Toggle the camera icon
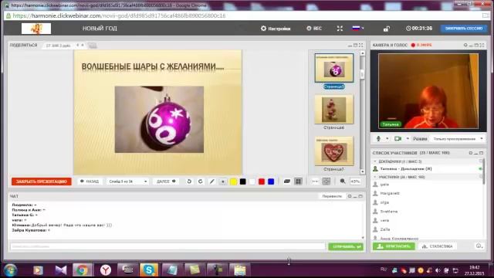The width and height of the screenshot is (494, 278). point(398,139)
